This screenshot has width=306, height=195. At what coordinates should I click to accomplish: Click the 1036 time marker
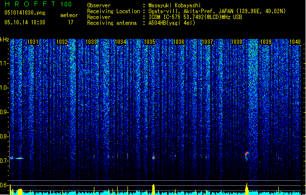coord(179,42)
